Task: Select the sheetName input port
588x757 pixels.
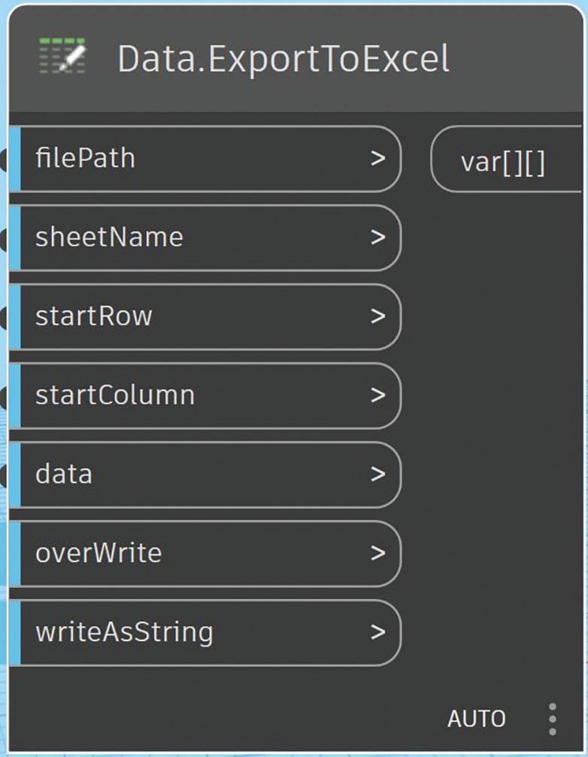Action: click(205, 238)
